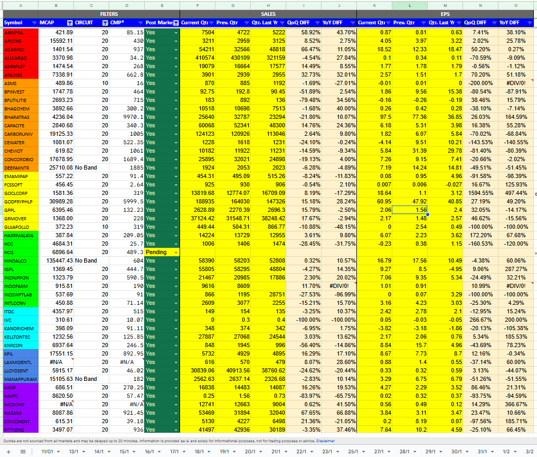The width and height of the screenshot is (537, 457).
Task: Select the MCAP cell showing 135447.43
Action: (56, 260)
